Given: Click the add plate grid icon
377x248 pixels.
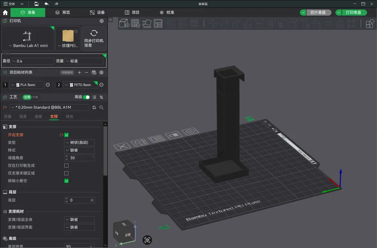Looking at the screenshot, I should (x=135, y=23).
